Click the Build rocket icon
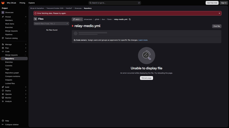Image resolution: width=229 pixels, height=128 pixels. point(3,87)
